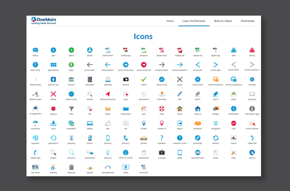Image resolution: width=290 pixels, height=191 pixels.
Task: Click the Icons page heading
Action: coord(143,36)
